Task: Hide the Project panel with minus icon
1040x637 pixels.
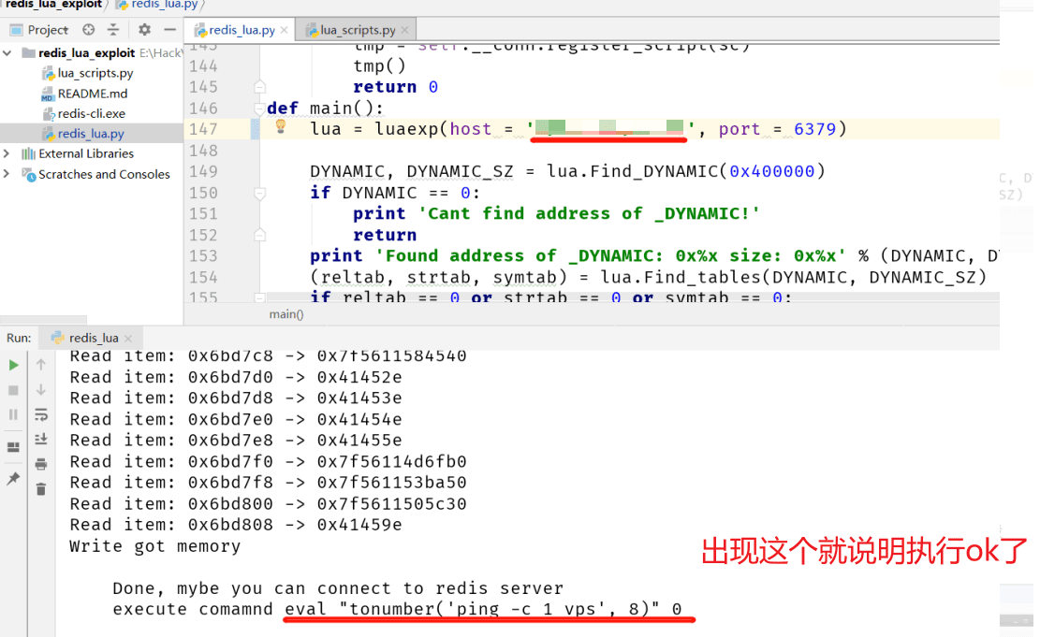Action: (x=169, y=30)
